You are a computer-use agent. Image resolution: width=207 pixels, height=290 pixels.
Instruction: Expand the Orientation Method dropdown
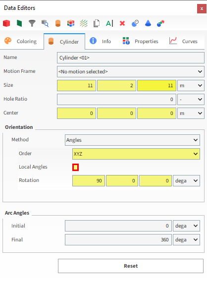[132, 140]
